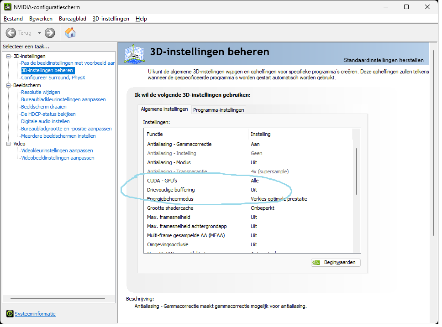Viewport: 442px width, 327px height.
Task: Select Multi-frame gesampelde AA (MFAA) row
Action: tap(248, 235)
